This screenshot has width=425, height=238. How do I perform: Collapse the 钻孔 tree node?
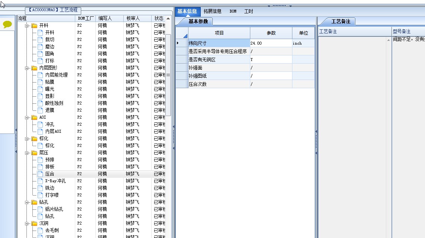27,202
